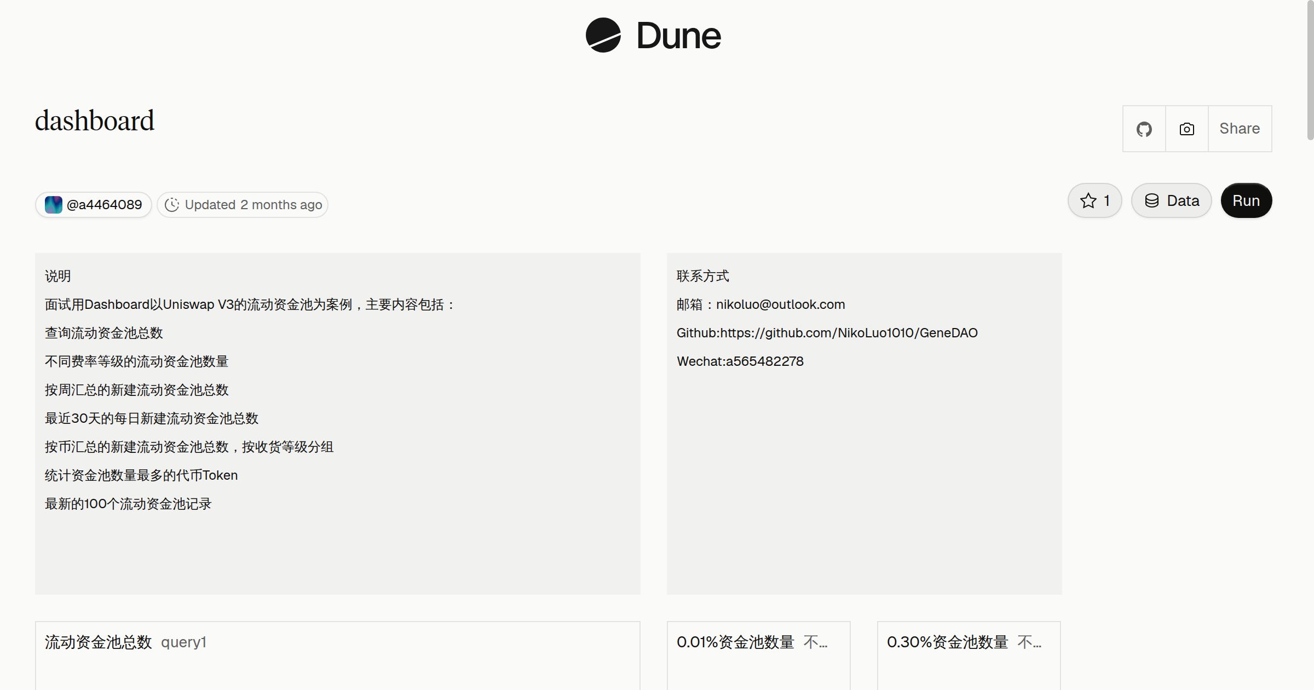The image size is (1314, 690).
Task: Click the page vertical scrollbar thumb
Action: [x=1310, y=70]
